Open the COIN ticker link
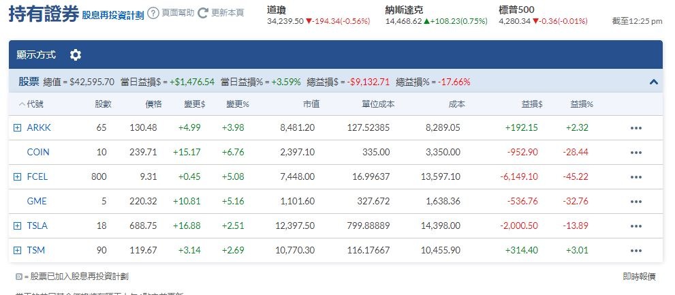Viewport: 675px width, 295px height. click(38, 152)
